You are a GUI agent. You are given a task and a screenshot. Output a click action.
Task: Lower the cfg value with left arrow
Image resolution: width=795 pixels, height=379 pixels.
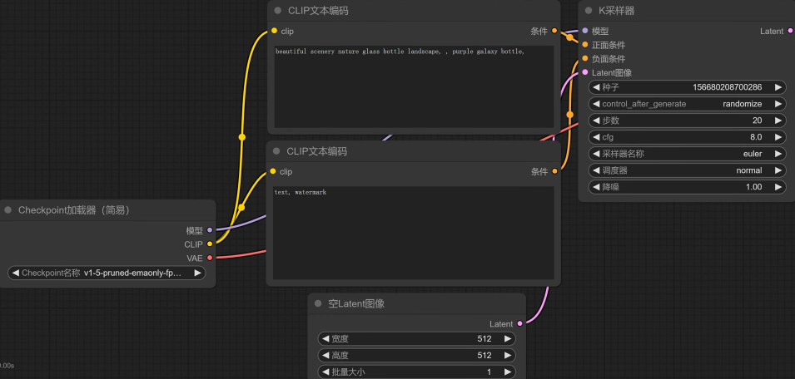coord(596,137)
